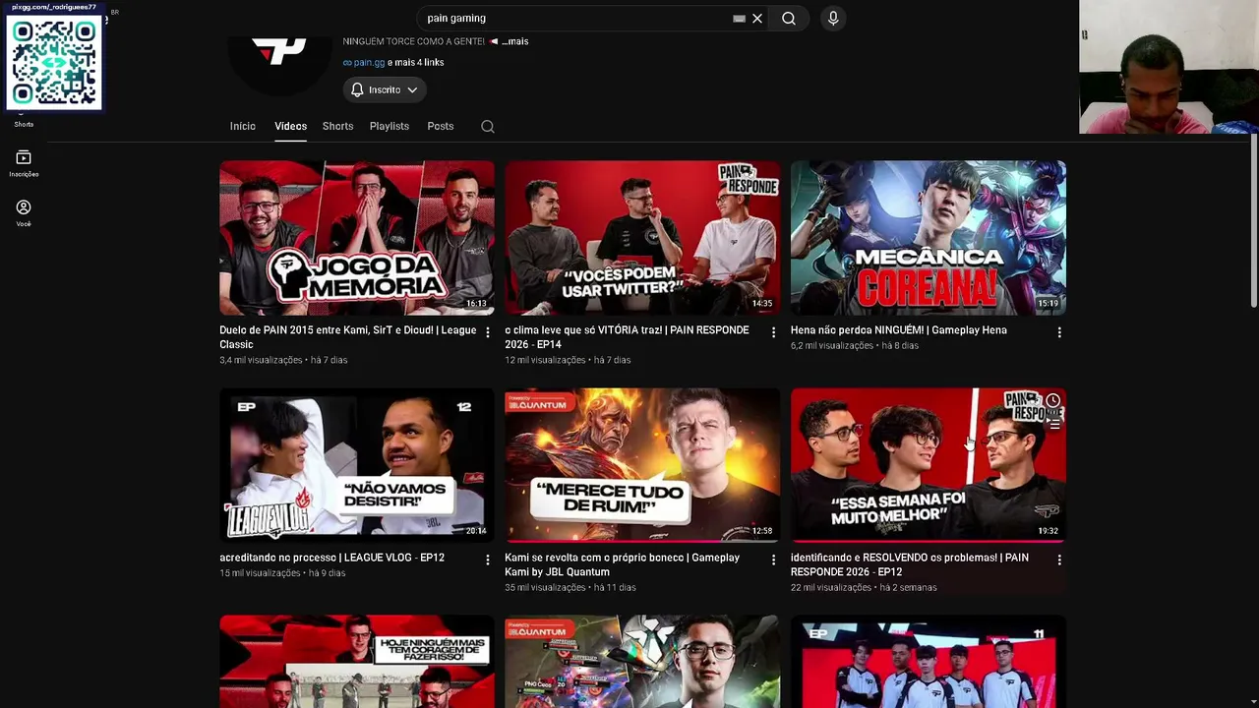The width and height of the screenshot is (1259, 708).
Task: Click '3,4 mil visualizações • há 7 dias' text
Action: (283, 360)
